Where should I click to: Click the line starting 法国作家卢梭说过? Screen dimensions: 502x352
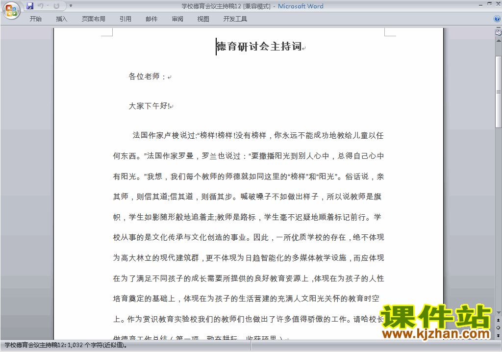click(258, 135)
